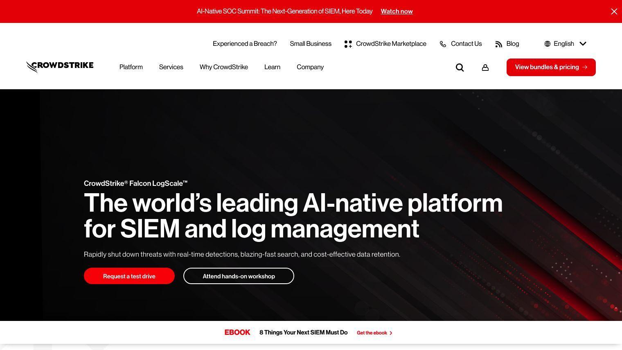Click the 'Rapidly shut down threats' description text
This screenshot has height=350, width=622.
coord(242,254)
